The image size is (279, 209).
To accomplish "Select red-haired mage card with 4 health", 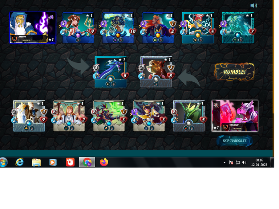I will coord(158,28).
